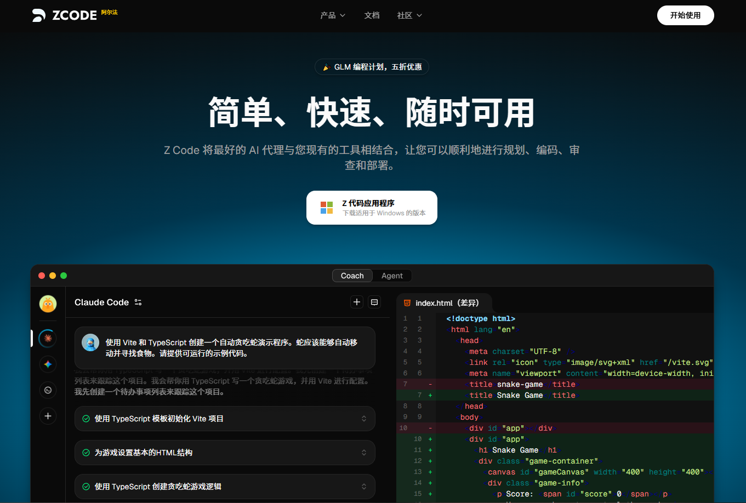
Task: Open the 文档 menu item
Action: point(372,15)
